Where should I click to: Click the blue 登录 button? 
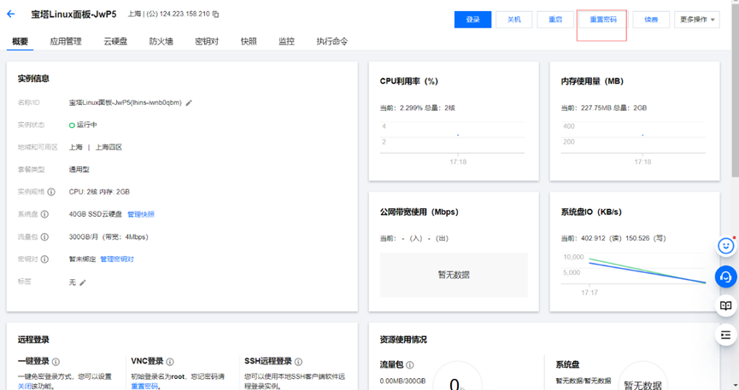click(472, 20)
